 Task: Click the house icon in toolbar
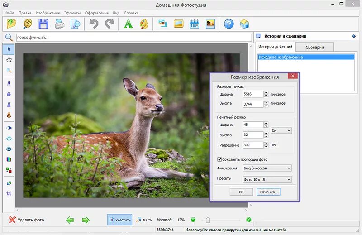tap(244, 24)
